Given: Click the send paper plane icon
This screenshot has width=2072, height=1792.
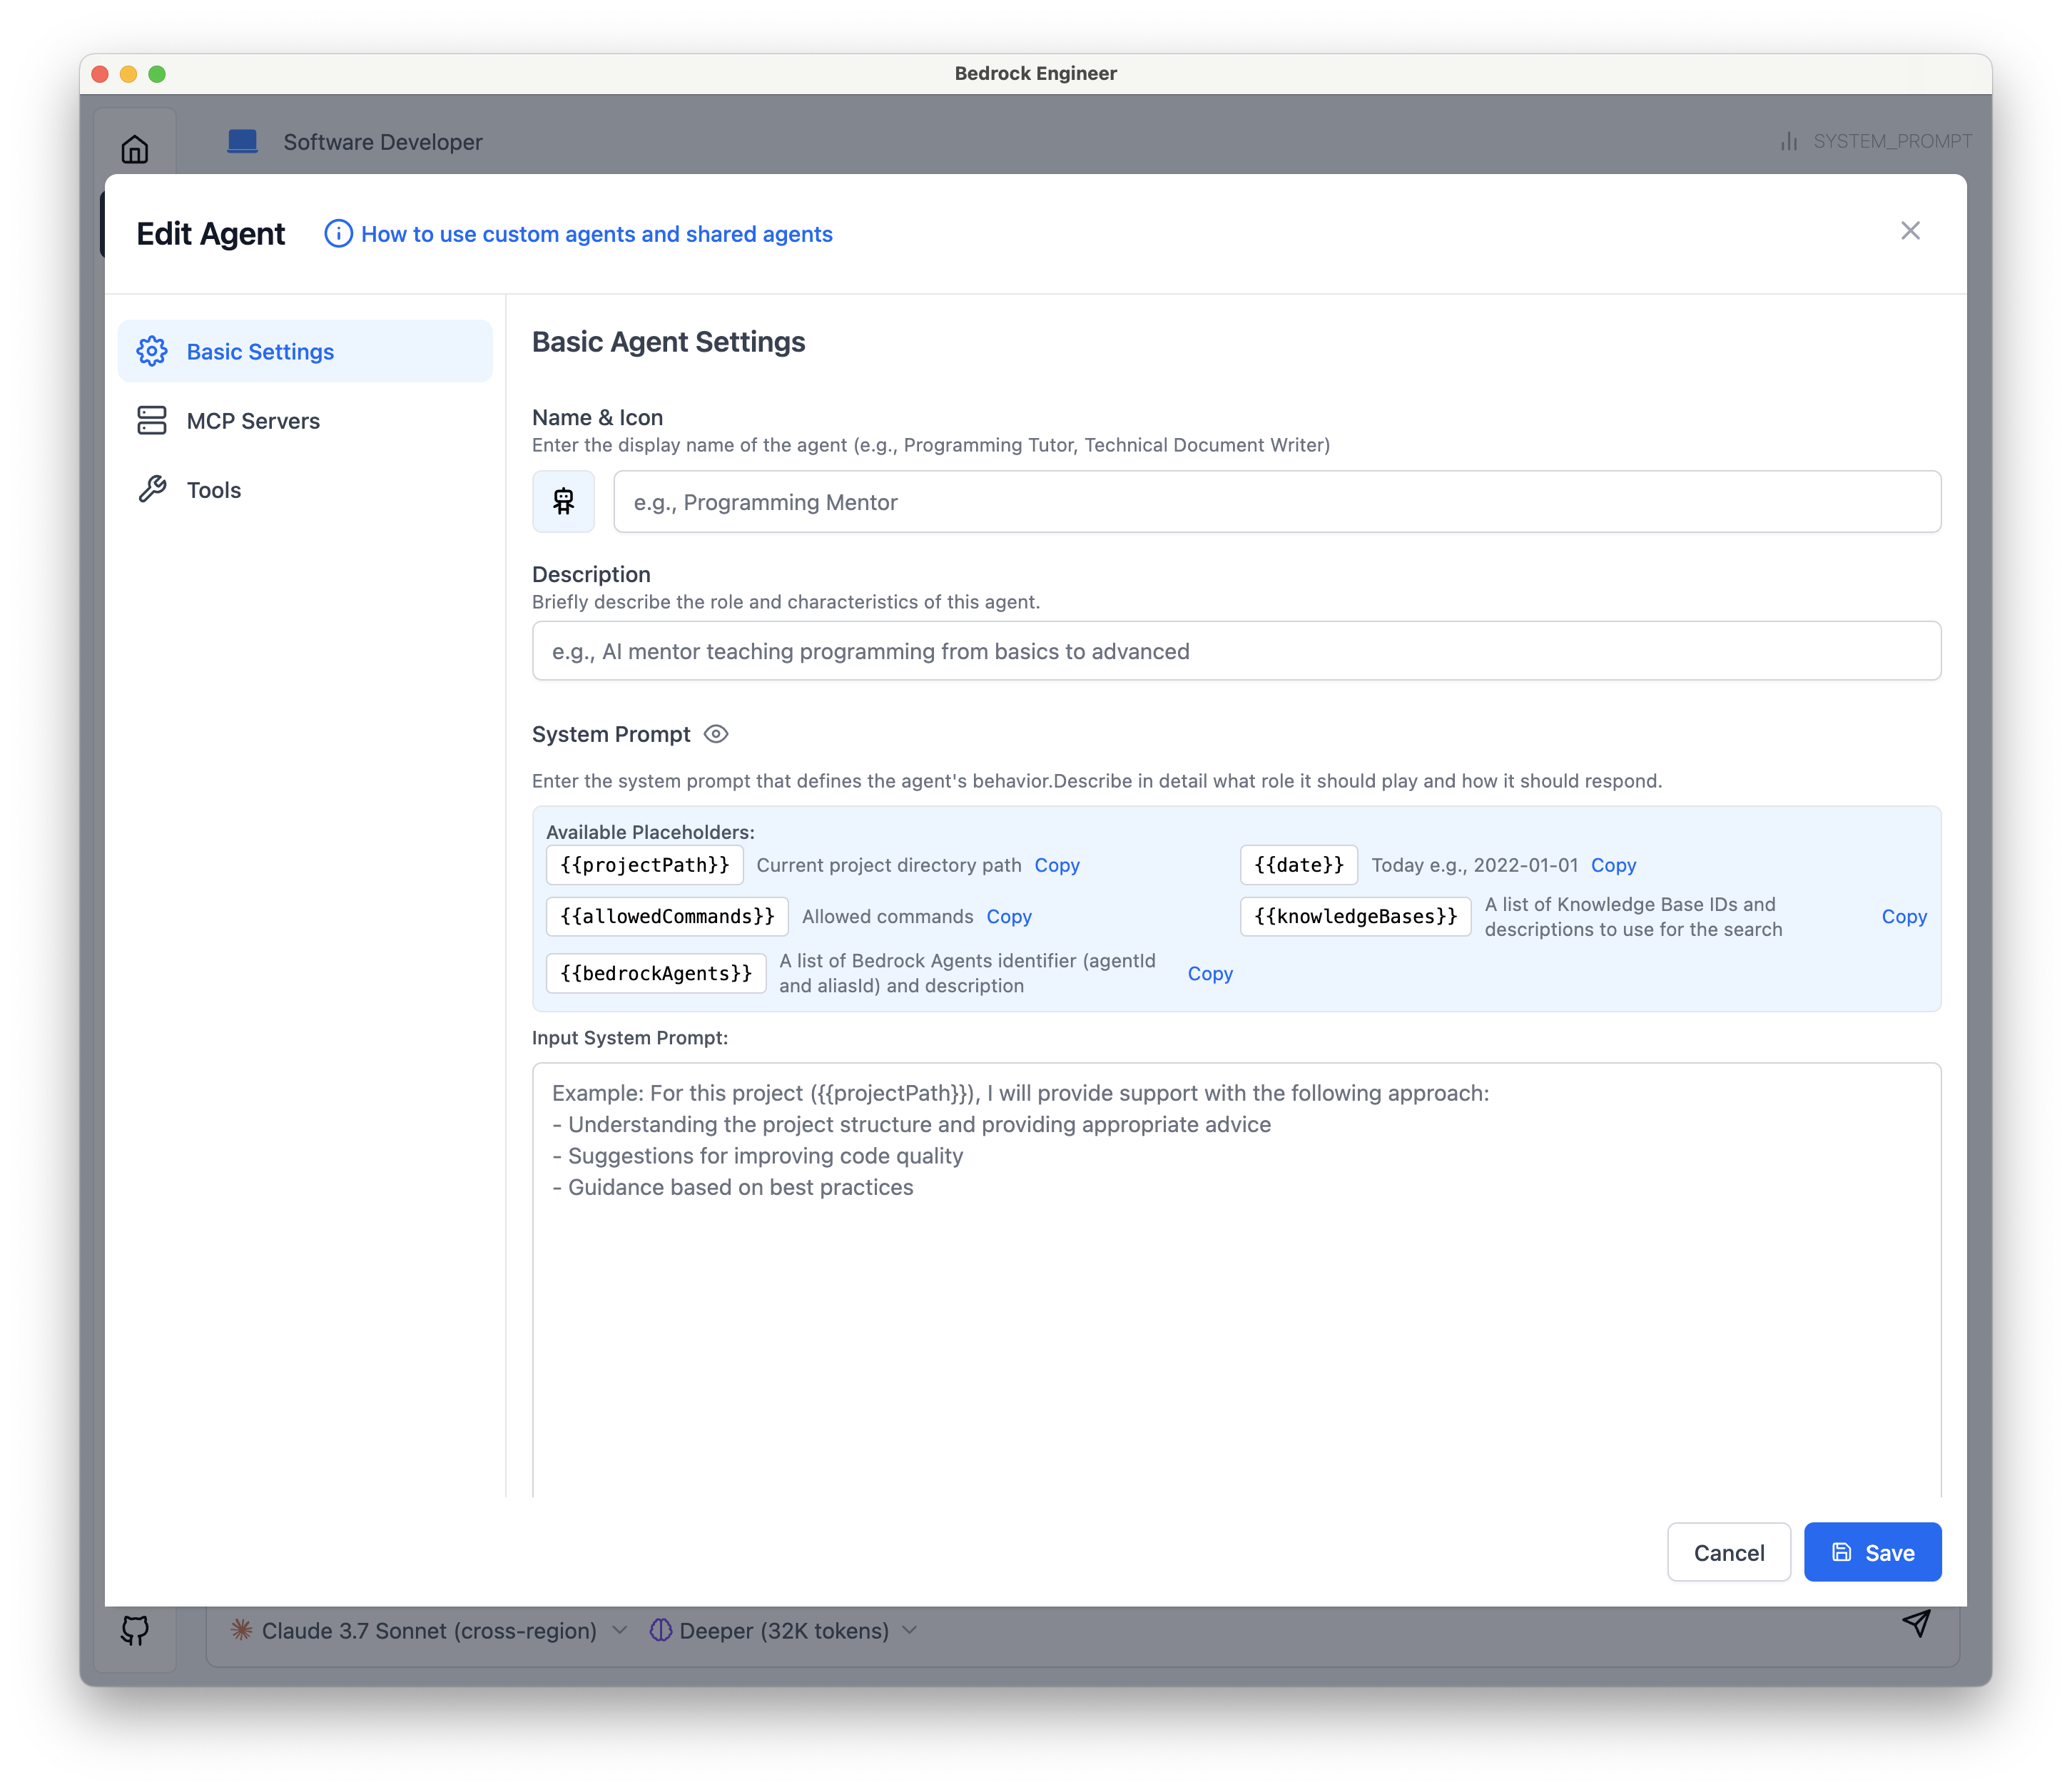Looking at the screenshot, I should tap(1916, 1623).
